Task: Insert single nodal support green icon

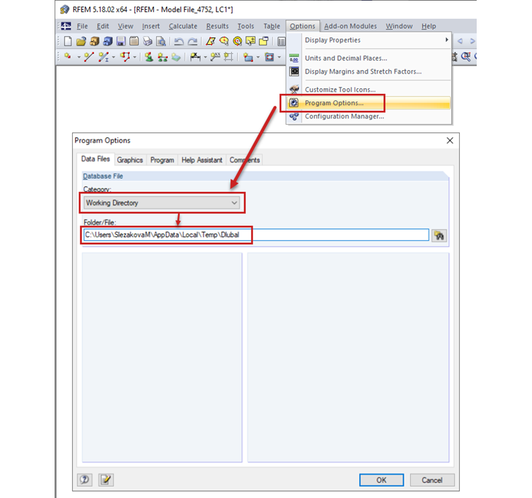Action: click(x=148, y=57)
